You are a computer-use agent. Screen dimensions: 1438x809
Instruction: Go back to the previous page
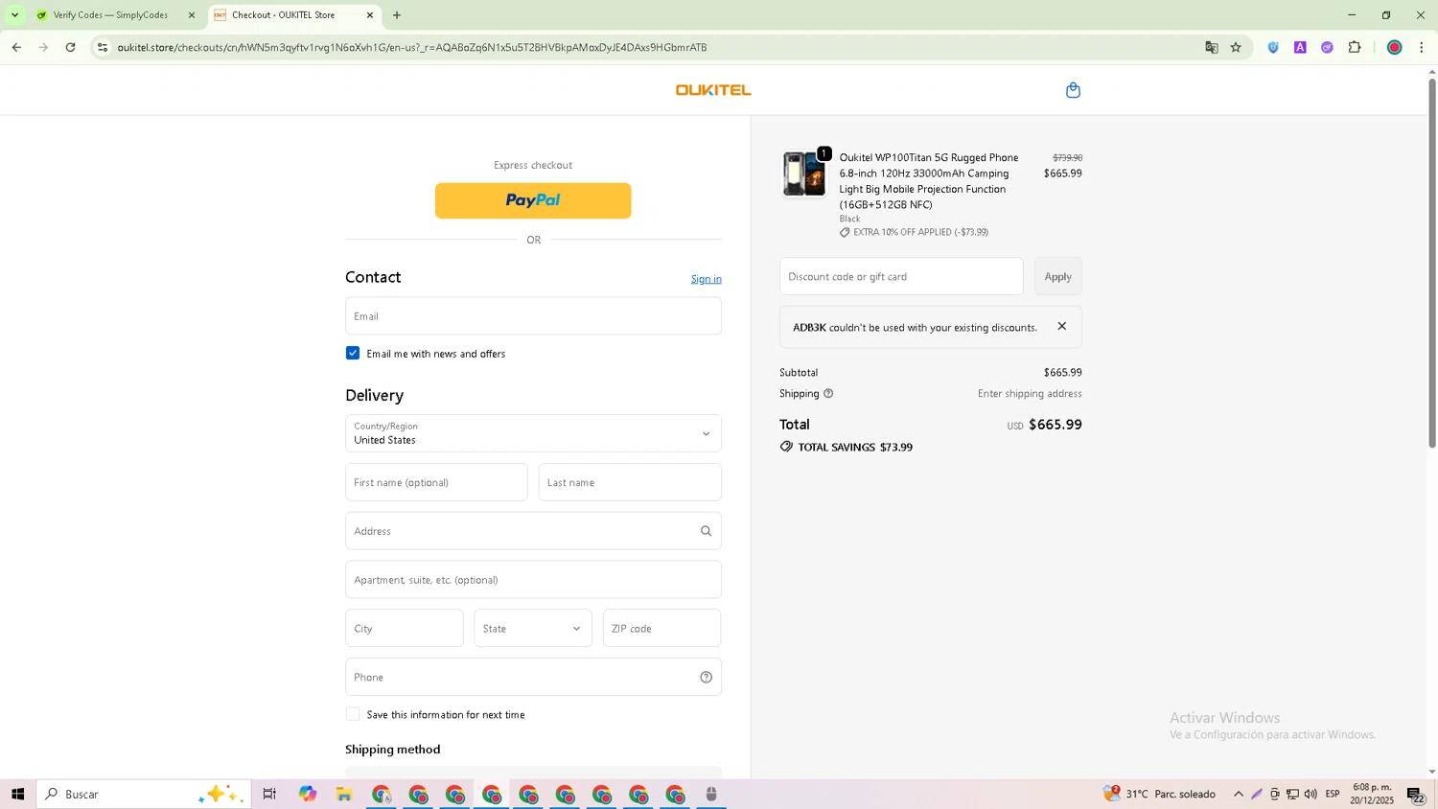pos(16,47)
